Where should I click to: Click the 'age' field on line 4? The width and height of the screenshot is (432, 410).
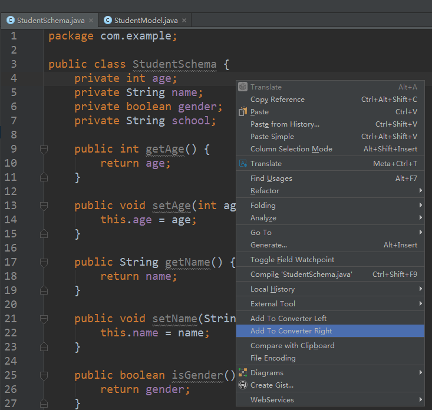pos(161,79)
